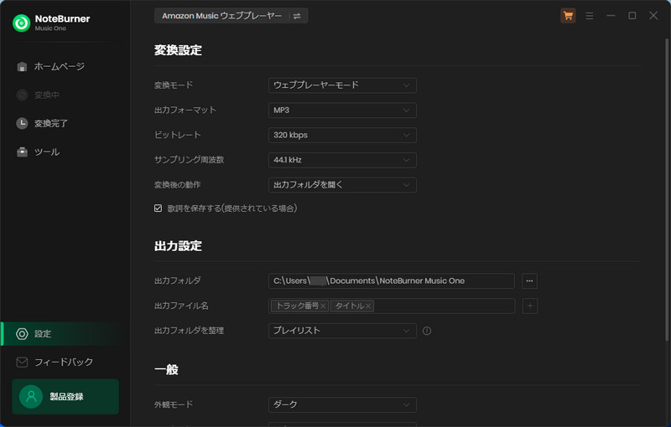
Task: Maximize the NoteBurner window
Action: pos(632,16)
